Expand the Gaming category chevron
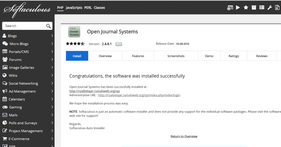 coord(52,107)
